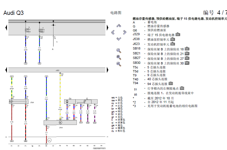Select the legend row 'T40 - 40 芯插头连接'

[x=150, y=79]
